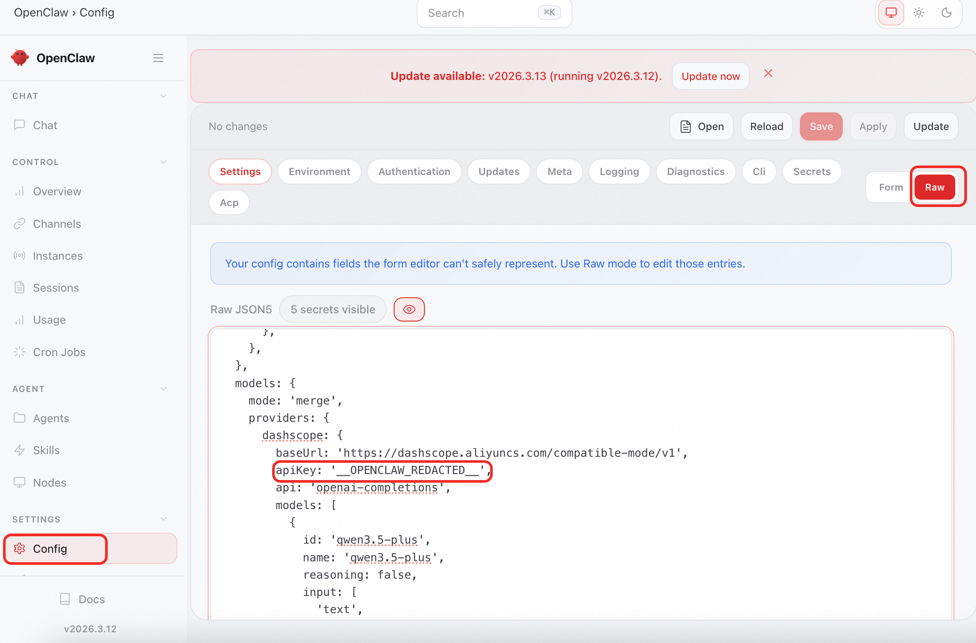The height and width of the screenshot is (643, 976).
Task: Toggle secrets visibility with the eye icon
Action: click(x=409, y=309)
